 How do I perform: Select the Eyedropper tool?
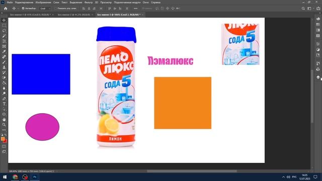[x=4, y=51]
